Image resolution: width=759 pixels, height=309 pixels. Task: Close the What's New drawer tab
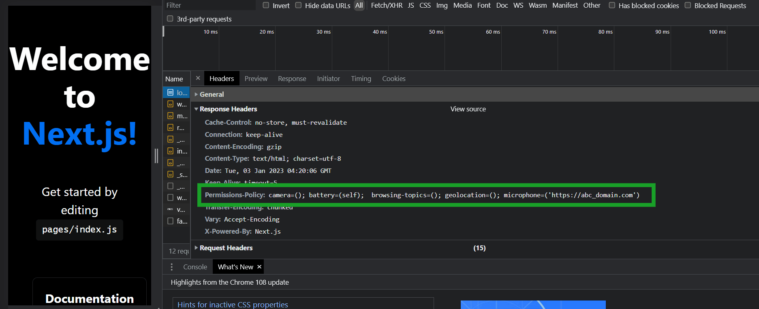pos(259,267)
